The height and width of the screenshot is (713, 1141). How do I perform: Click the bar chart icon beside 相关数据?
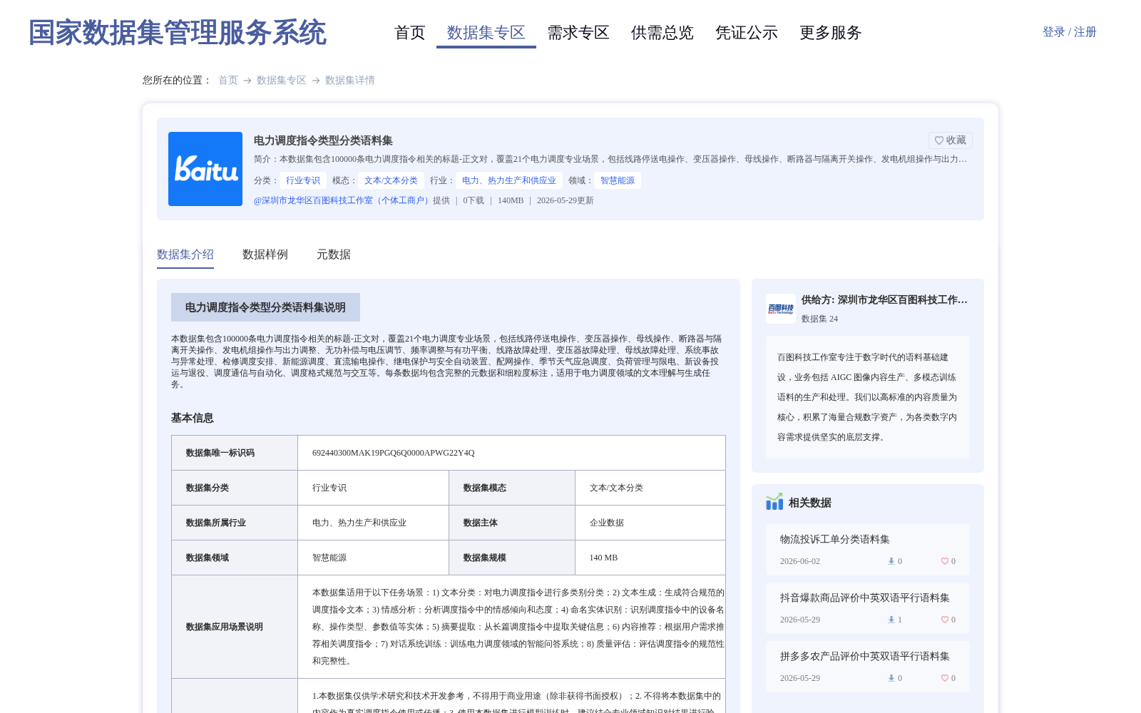pos(774,502)
